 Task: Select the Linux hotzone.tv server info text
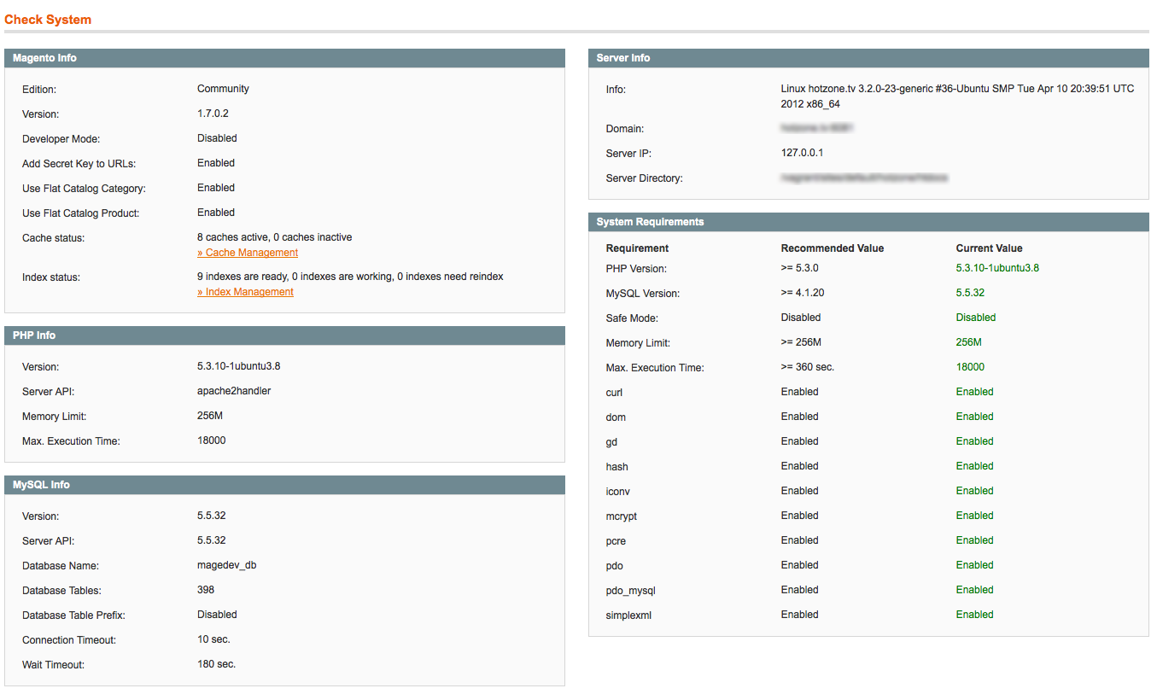[957, 96]
